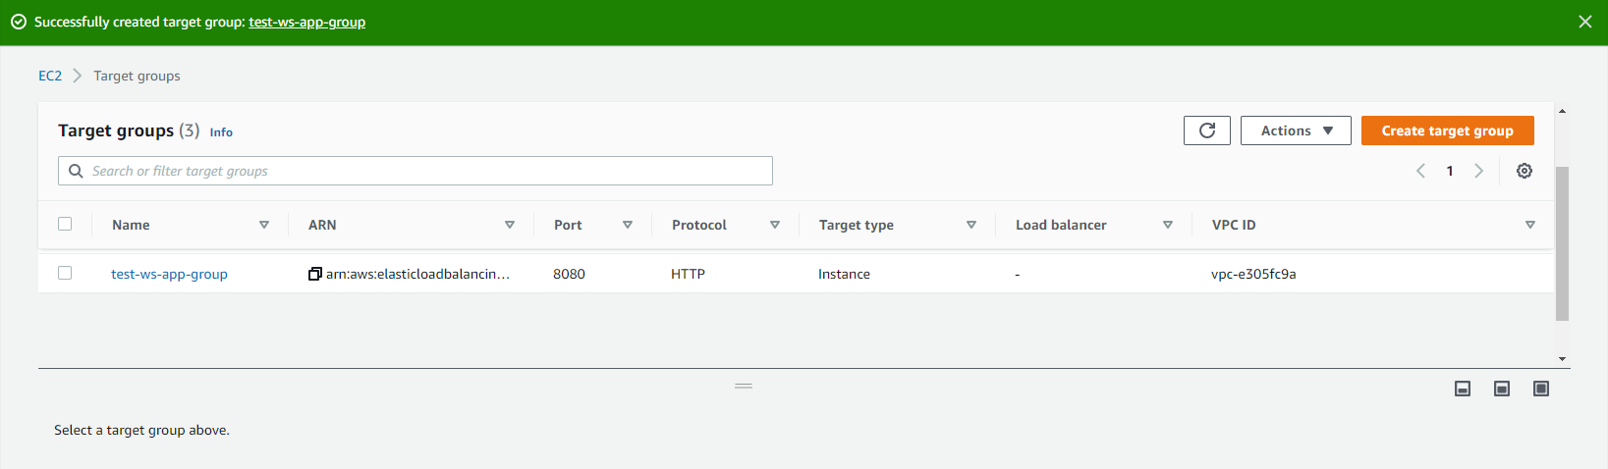
Task: Open test-ws-app-group link in the table
Action: (x=169, y=274)
